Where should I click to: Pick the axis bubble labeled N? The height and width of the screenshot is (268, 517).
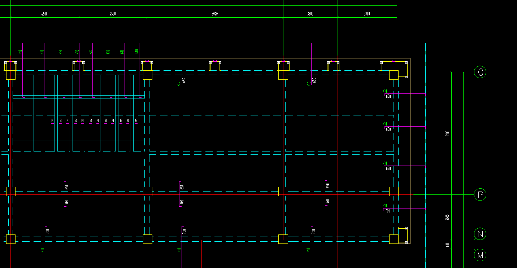point(480,234)
